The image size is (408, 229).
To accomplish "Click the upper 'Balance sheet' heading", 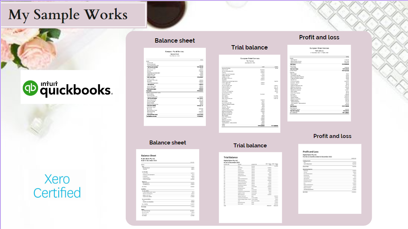I will (x=175, y=40).
